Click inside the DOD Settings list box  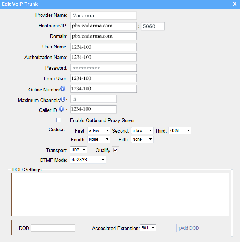(x=120, y=194)
